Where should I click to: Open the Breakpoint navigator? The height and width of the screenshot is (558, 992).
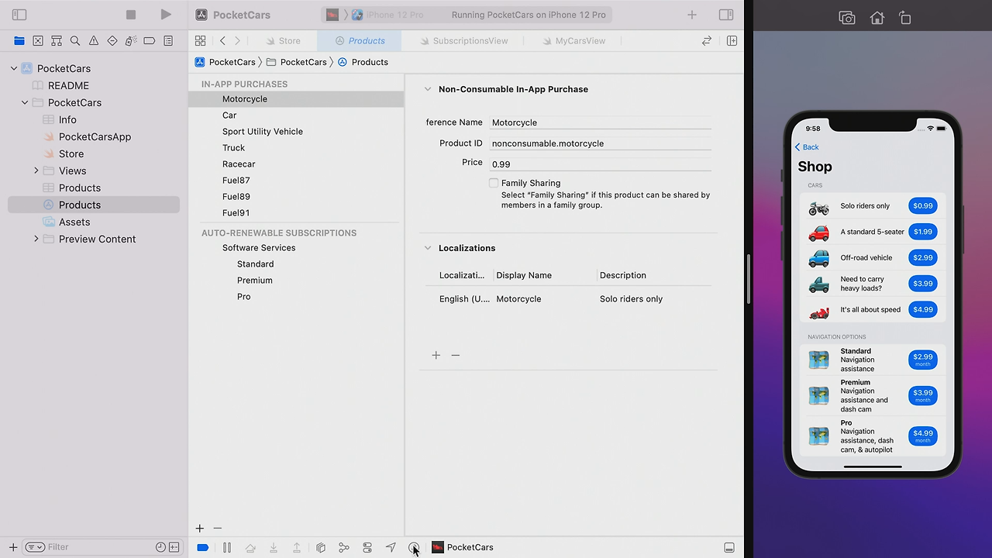click(x=150, y=40)
